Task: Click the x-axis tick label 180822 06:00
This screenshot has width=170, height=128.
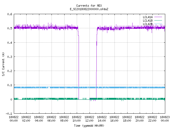Action: (x=51, y=119)
